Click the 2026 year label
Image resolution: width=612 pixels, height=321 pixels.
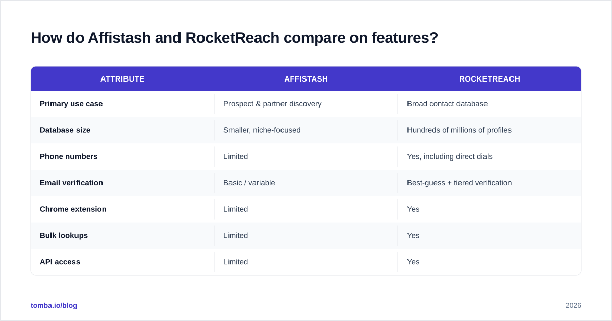tap(573, 305)
